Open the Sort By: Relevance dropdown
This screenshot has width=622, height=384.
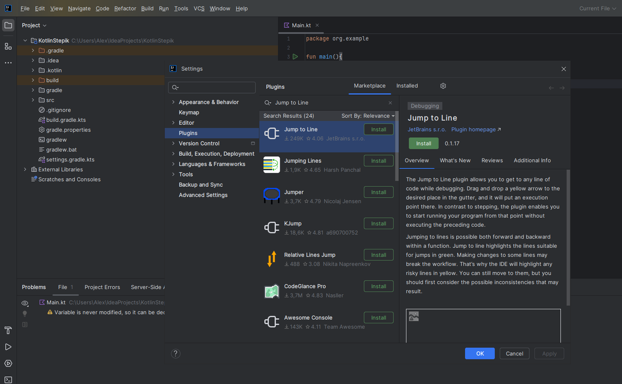coord(369,116)
